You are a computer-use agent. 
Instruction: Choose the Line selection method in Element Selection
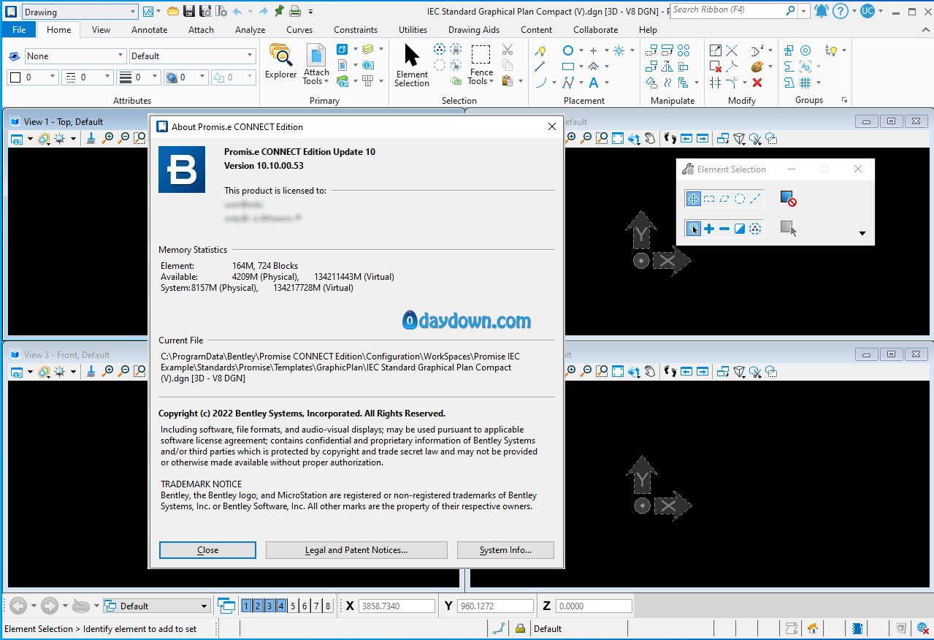755,198
